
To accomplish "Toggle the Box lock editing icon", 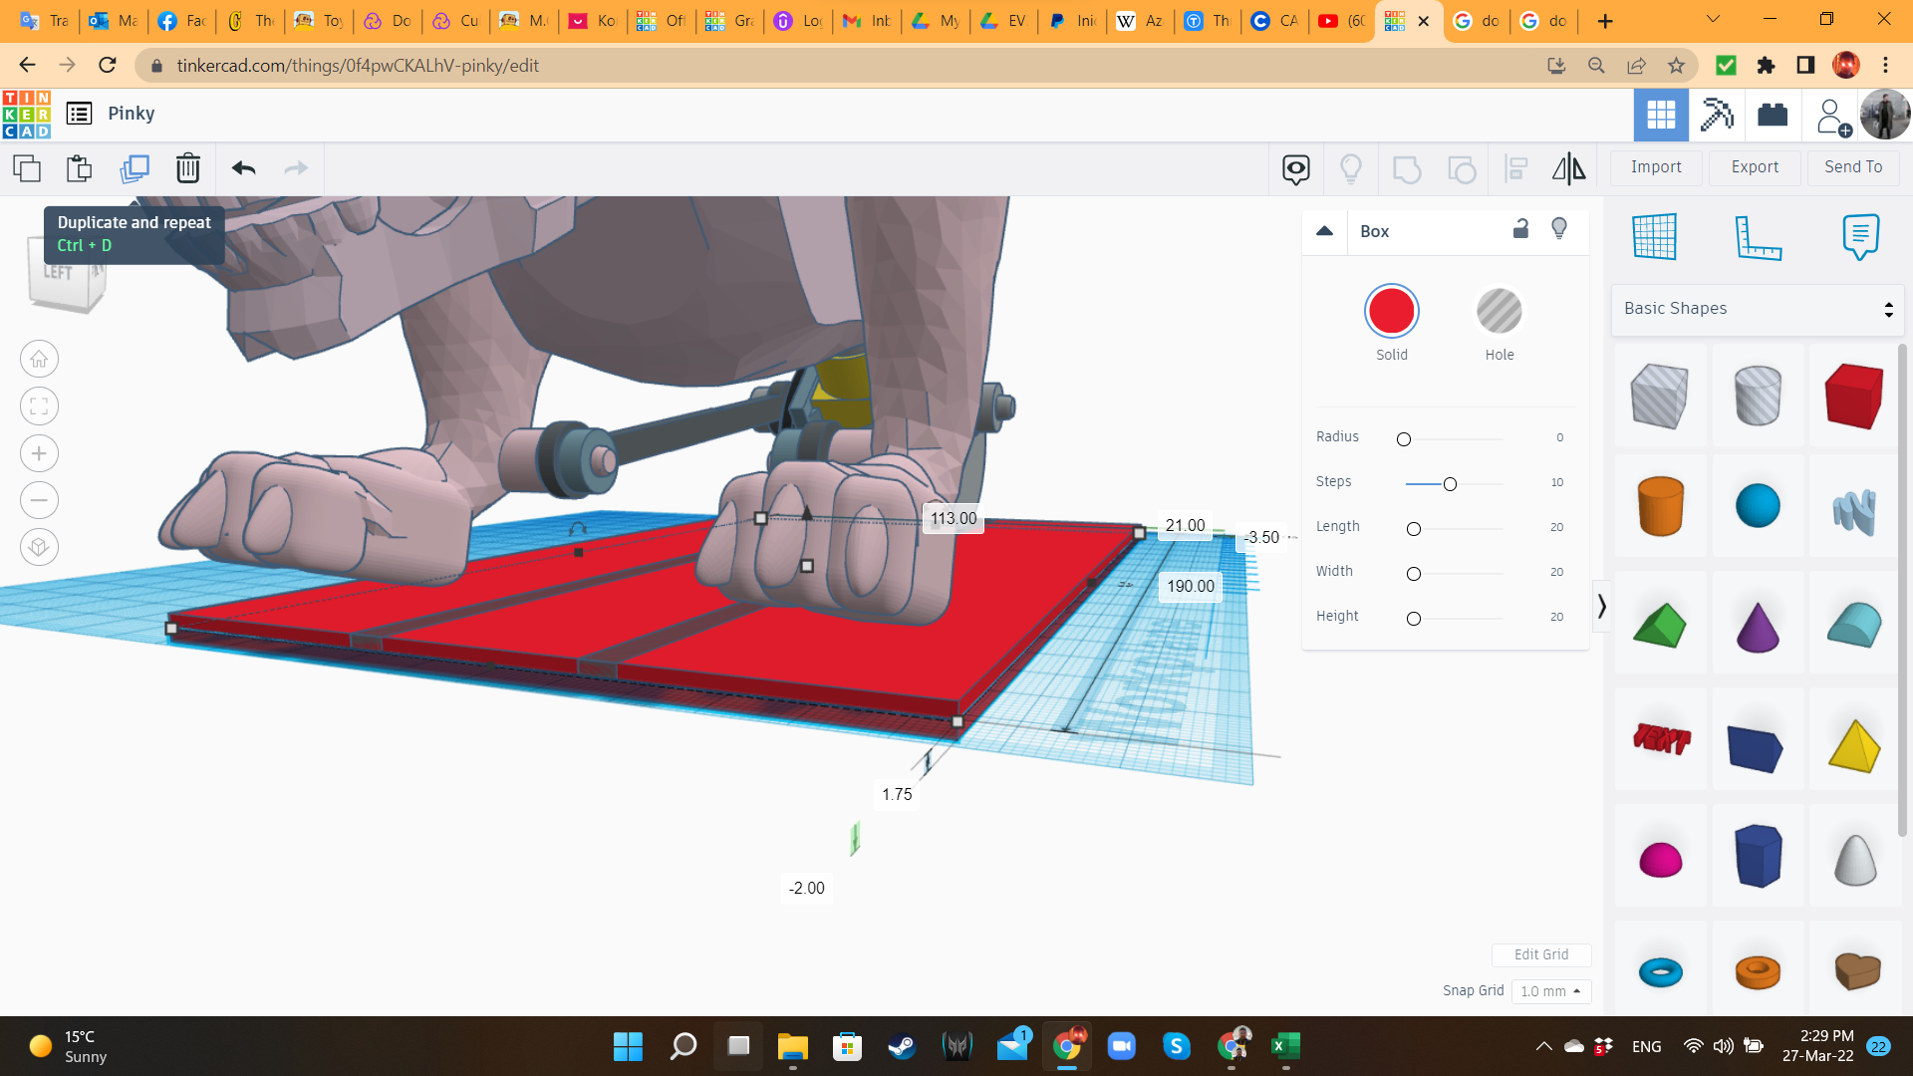I will [x=1520, y=229].
